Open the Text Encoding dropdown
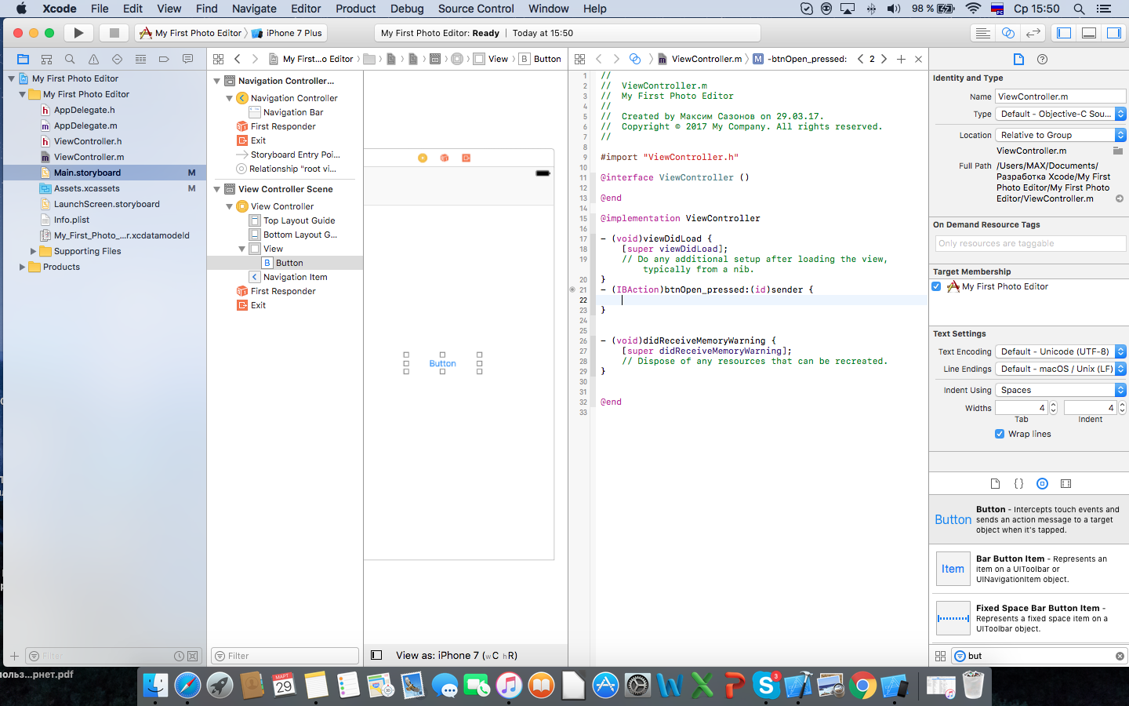The width and height of the screenshot is (1129, 706). click(1060, 351)
